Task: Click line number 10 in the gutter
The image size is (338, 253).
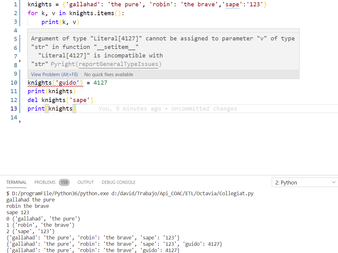Action: tap(14, 82)
